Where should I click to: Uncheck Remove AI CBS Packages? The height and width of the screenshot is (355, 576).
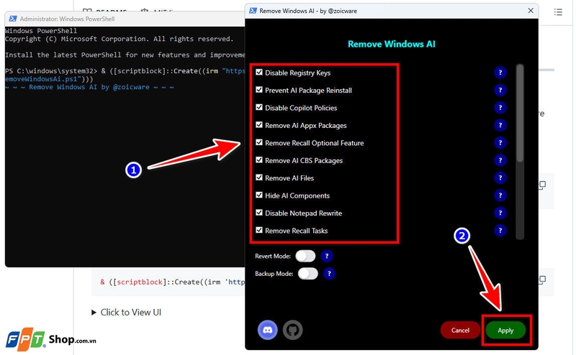click(x=259, y=160)
